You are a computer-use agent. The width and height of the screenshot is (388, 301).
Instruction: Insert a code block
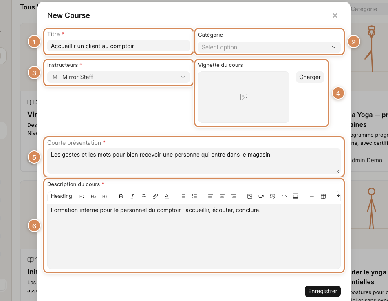(x=284, y=196)
